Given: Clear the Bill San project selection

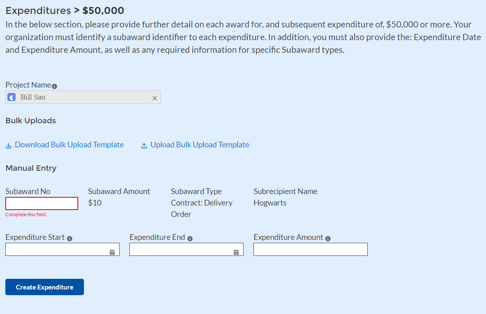Looking at the screenshot, I should (154, 98).
